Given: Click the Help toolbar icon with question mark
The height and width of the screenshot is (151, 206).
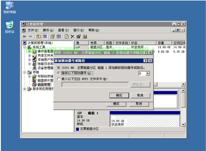Looking at the screenshot, I should pos(52,37).
